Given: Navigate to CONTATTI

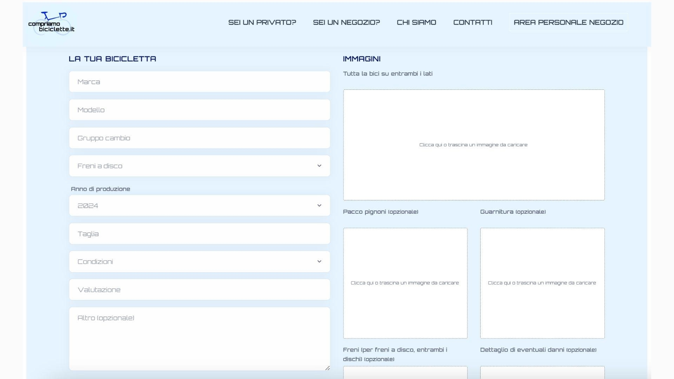Looking at the screenshot, I should pyautogui.click(x=473, y=22).
